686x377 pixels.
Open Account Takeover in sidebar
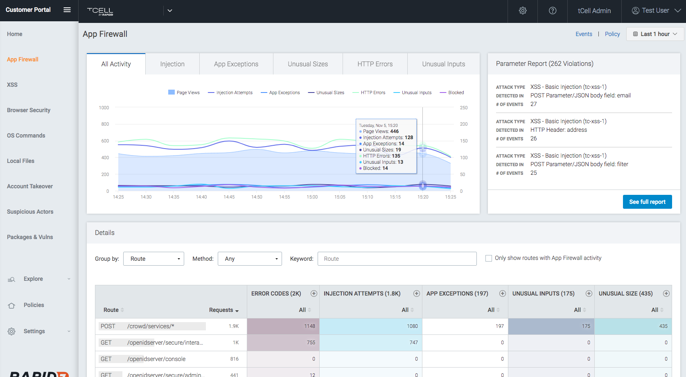point(30,186)
